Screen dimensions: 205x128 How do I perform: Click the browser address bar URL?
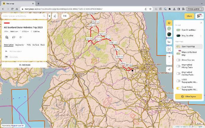coord(64,9)
